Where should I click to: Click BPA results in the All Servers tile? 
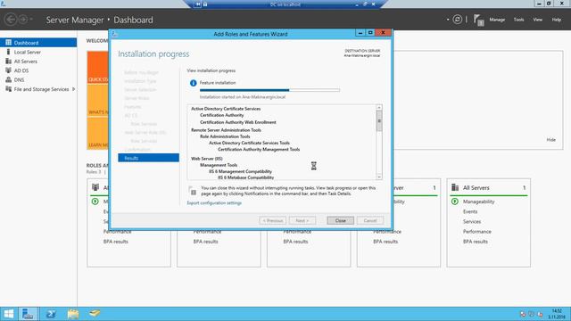(x=475, y=242)
